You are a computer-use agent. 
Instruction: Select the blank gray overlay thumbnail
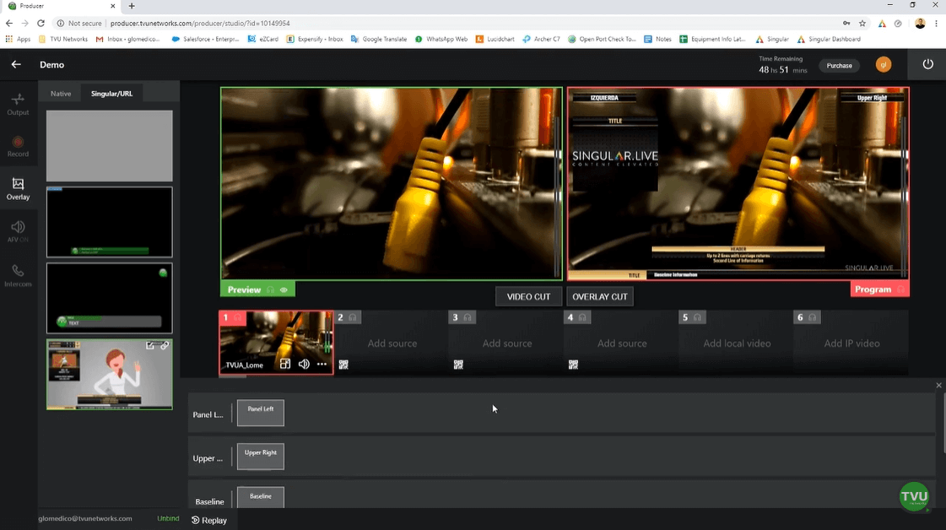click(x=109, y=145)
